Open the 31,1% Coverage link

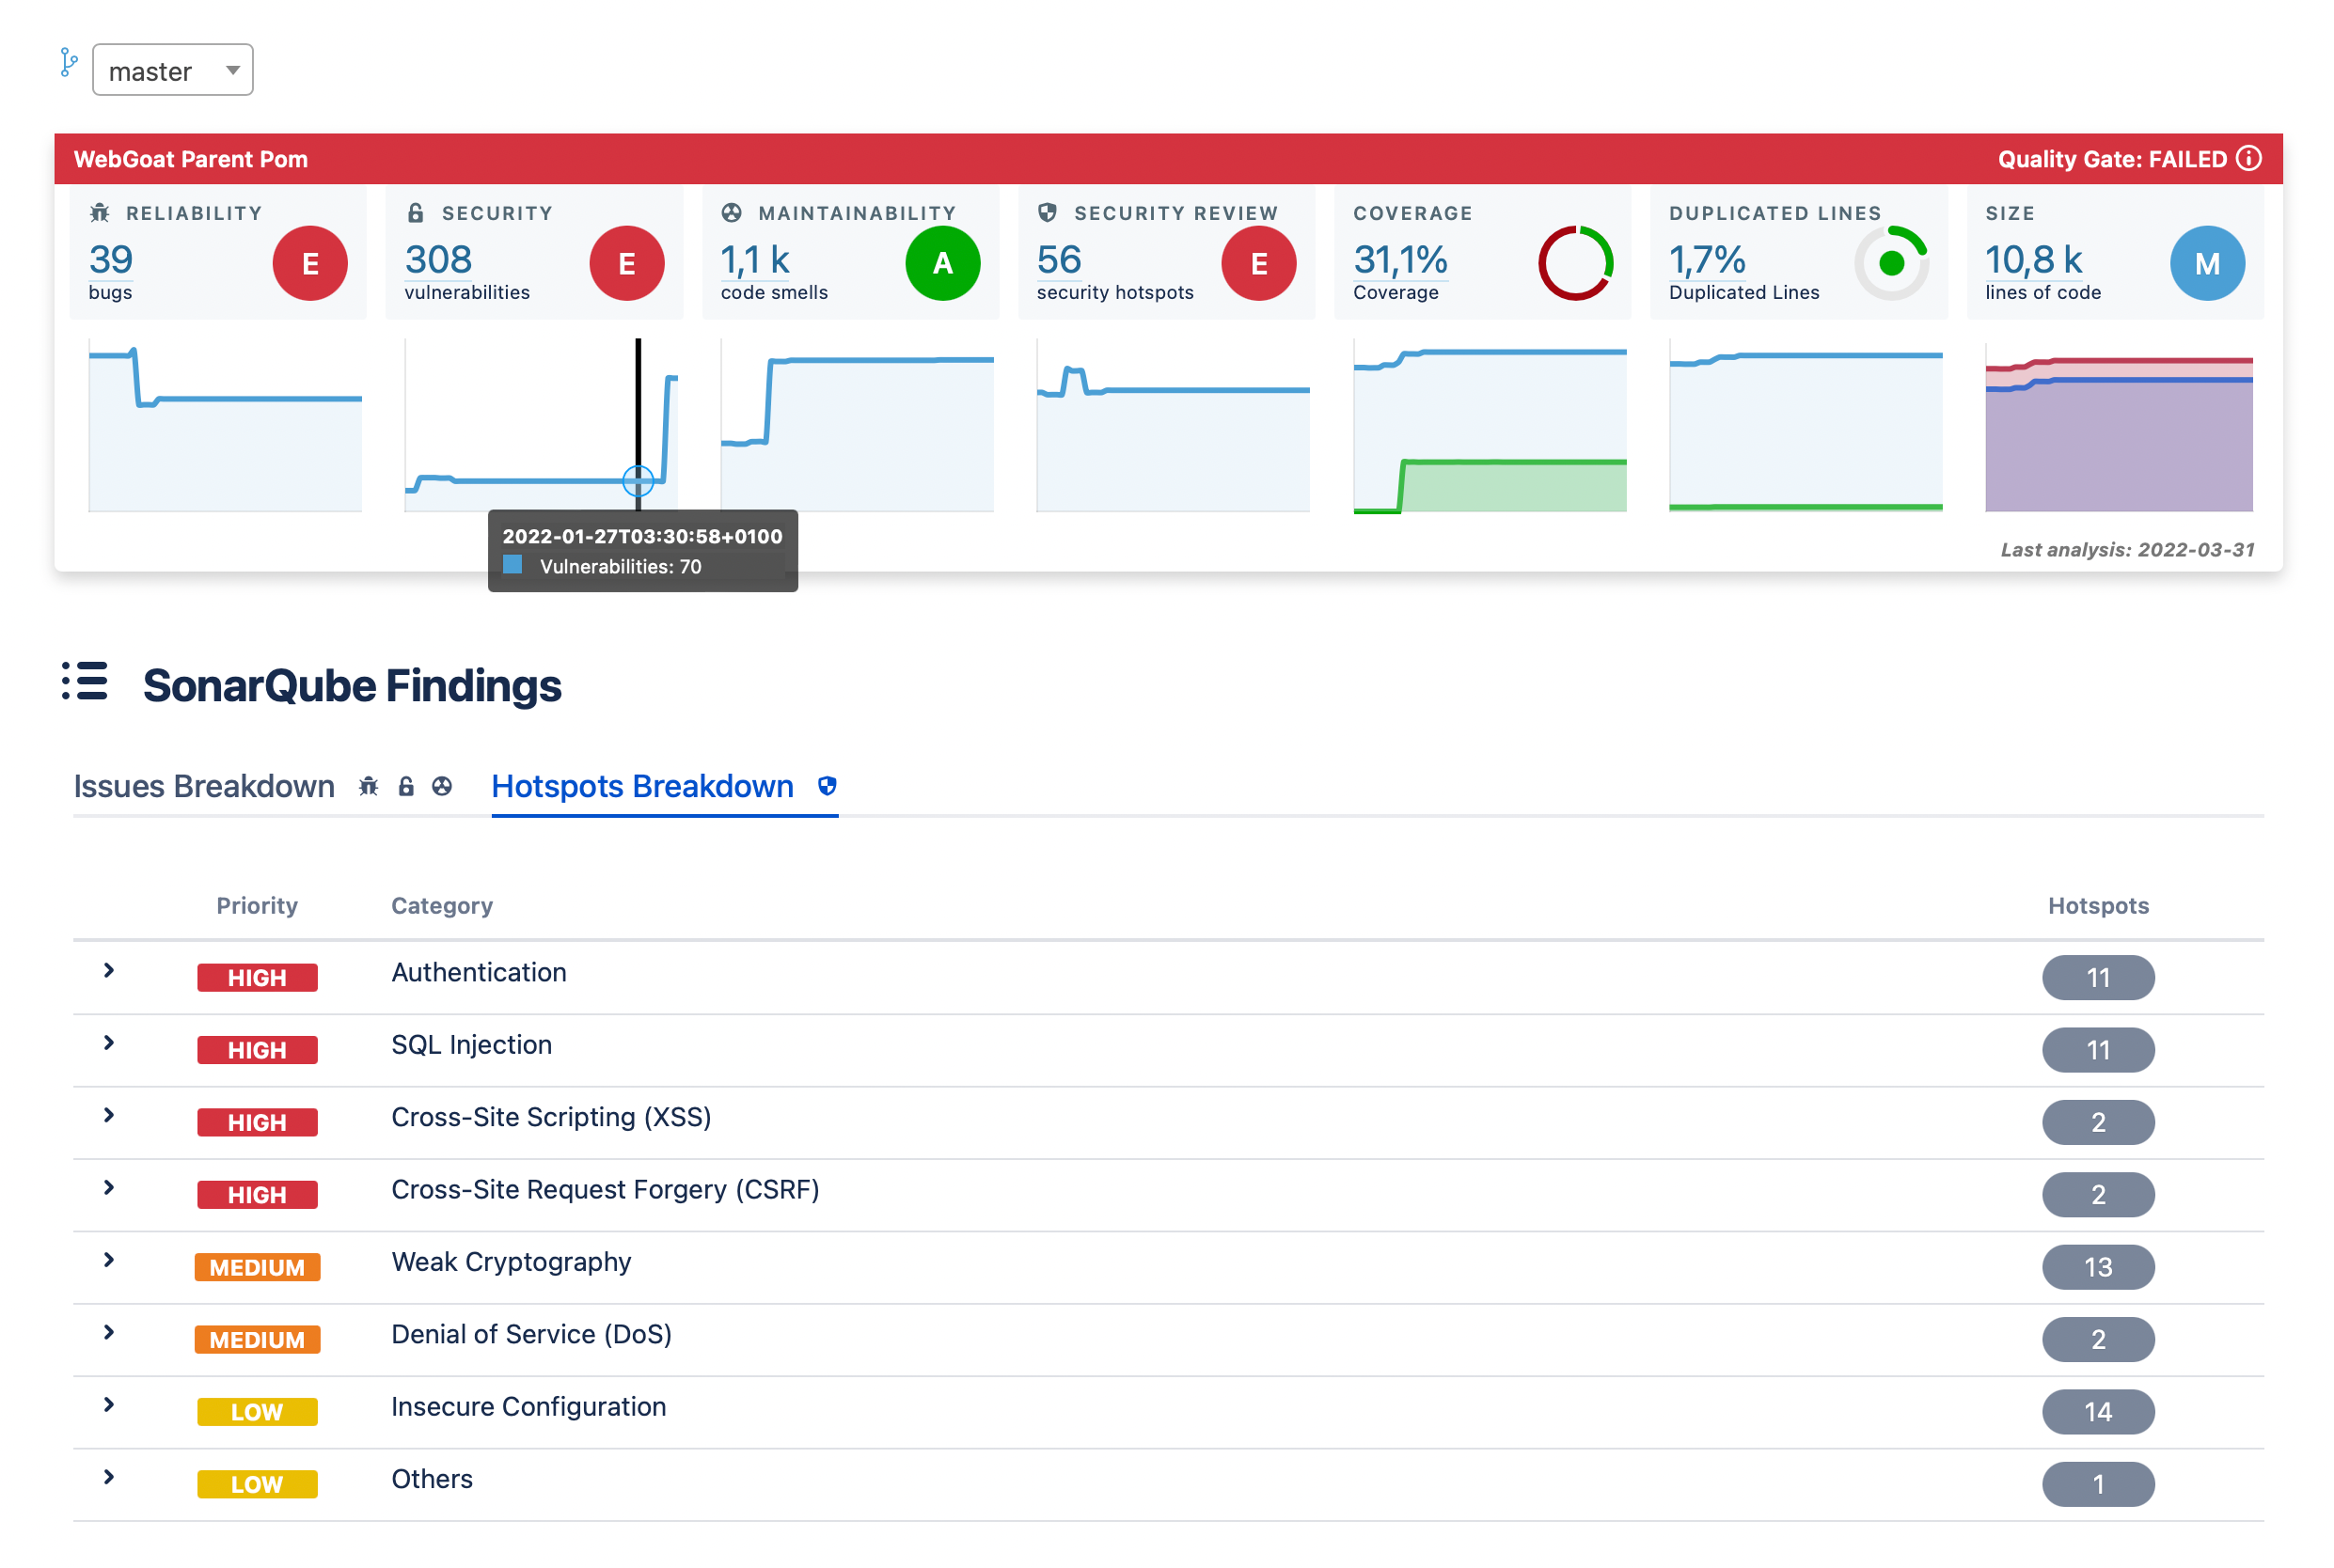tap(1400, 261)
